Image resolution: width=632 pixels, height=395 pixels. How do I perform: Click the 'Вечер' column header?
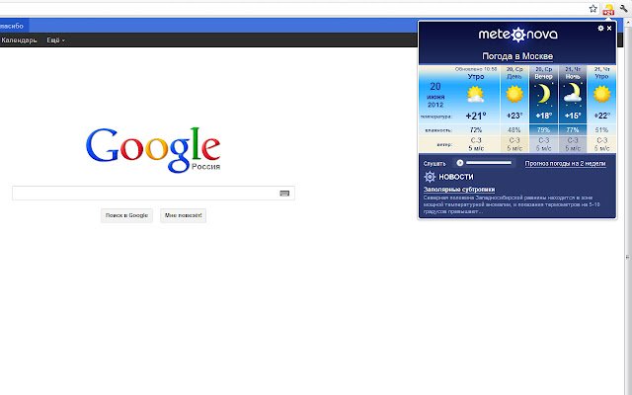tap(543, 76)
